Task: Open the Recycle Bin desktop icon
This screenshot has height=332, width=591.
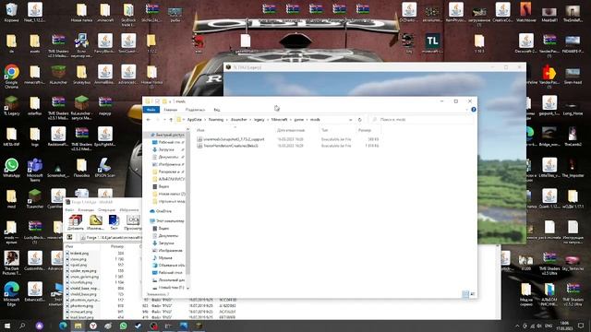Action: click(11, 12)
